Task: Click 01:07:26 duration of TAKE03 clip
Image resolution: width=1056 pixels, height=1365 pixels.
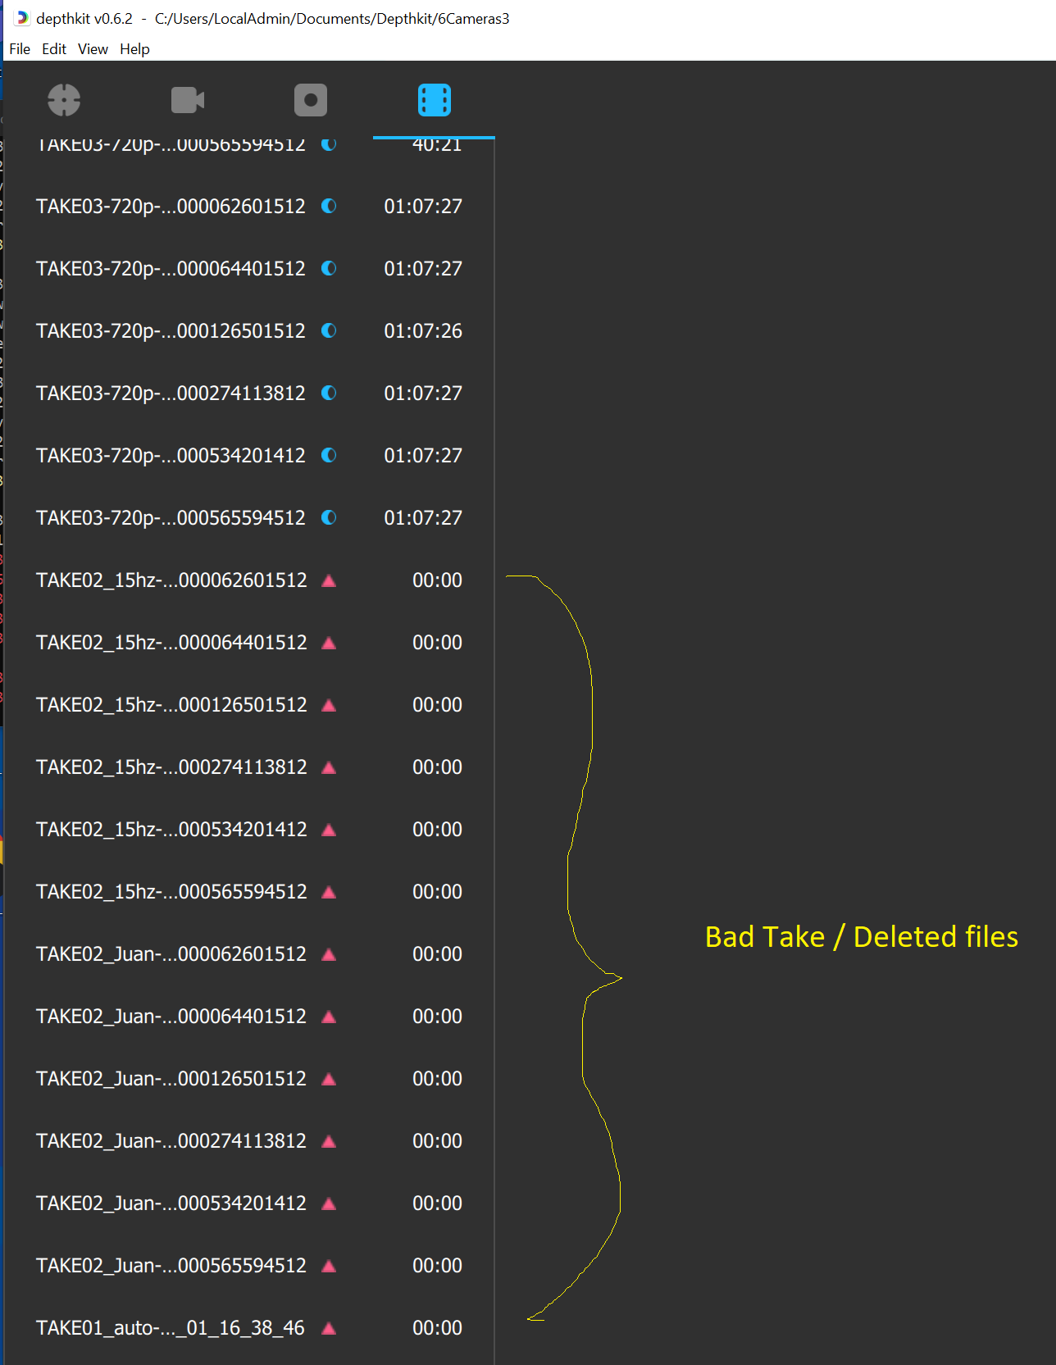Action: coord(423,331)
